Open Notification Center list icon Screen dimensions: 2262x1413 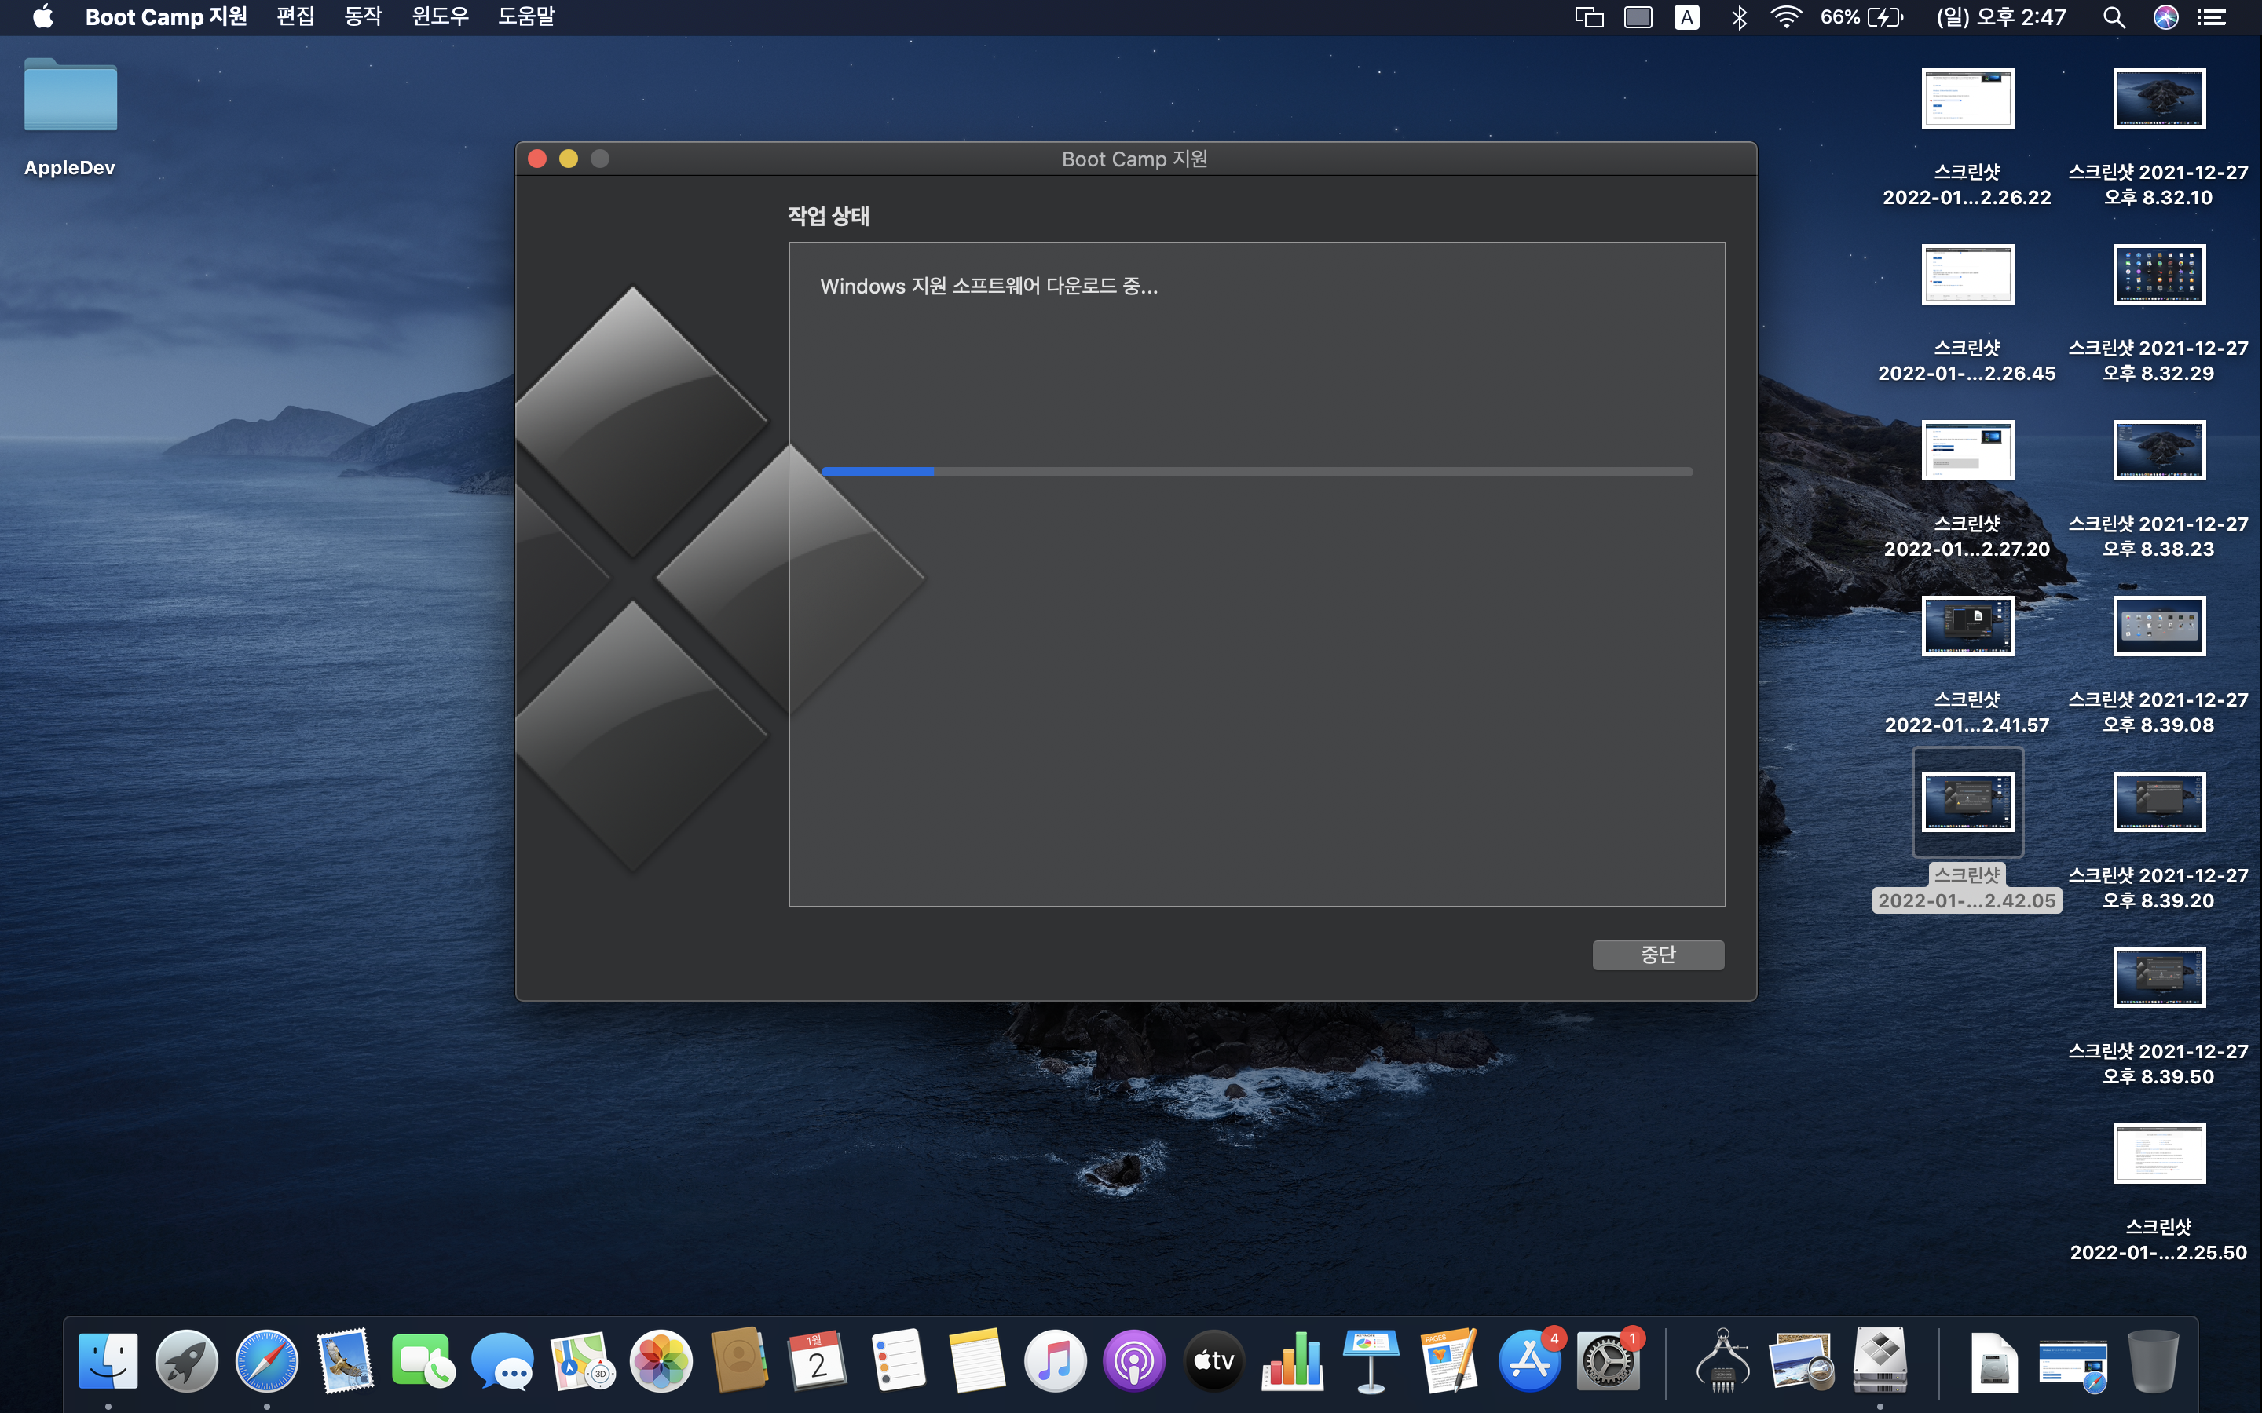coord(2212,16)
